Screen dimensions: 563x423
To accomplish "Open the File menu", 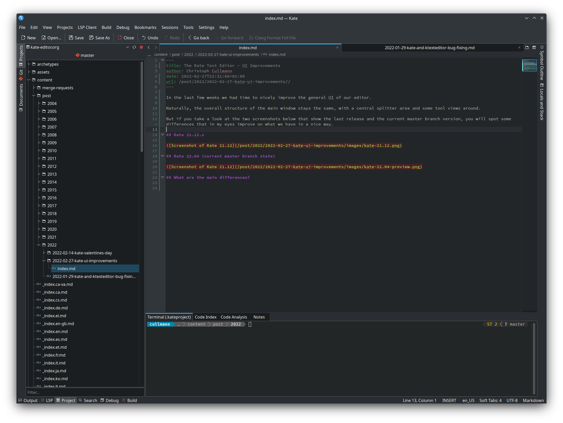I will (x=22, y=27).
